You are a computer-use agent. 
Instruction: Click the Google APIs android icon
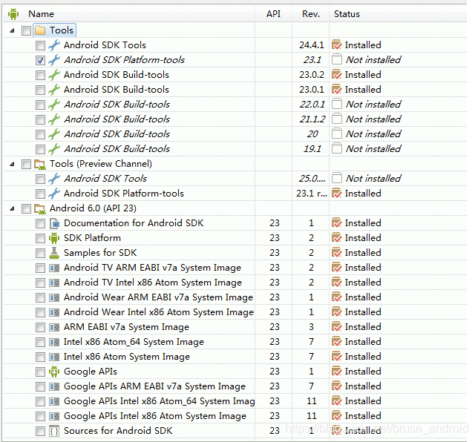(x=54, y=372)
